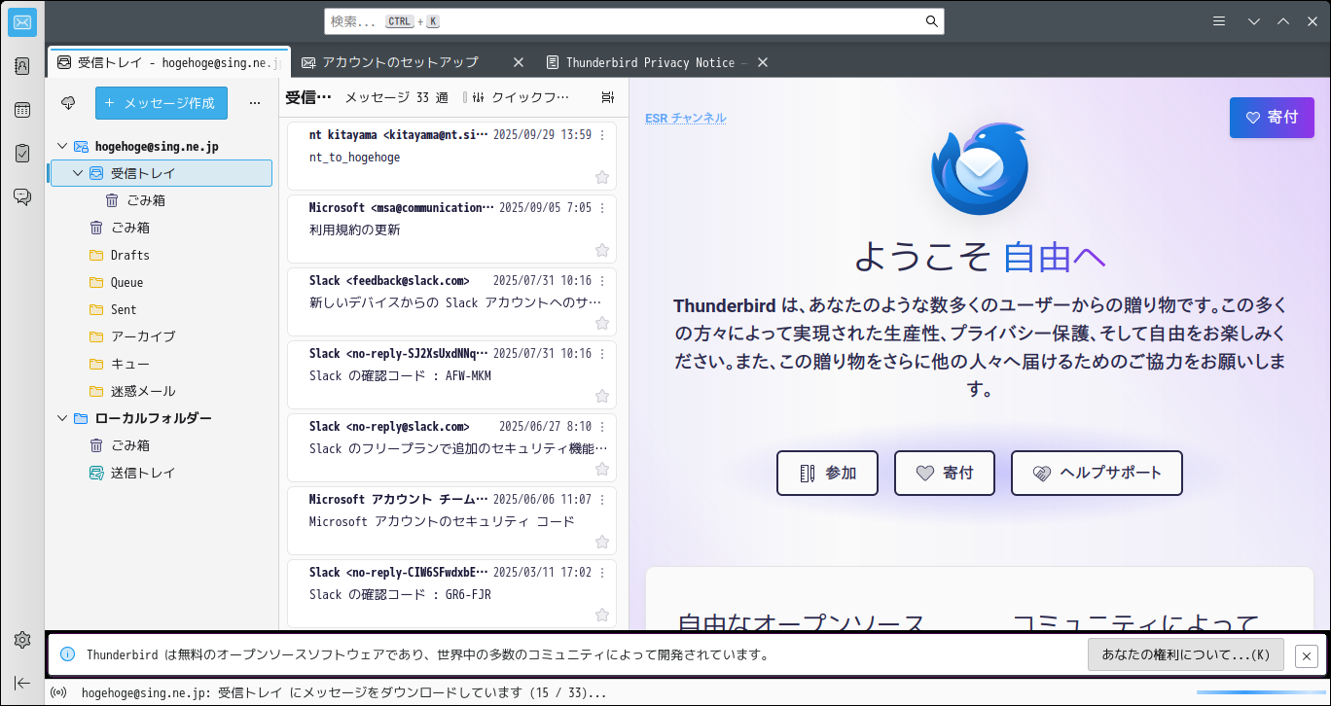Click あなたの権利について...(K) button
This screenshot has height=706, width=1331.
coord(1186,655)
